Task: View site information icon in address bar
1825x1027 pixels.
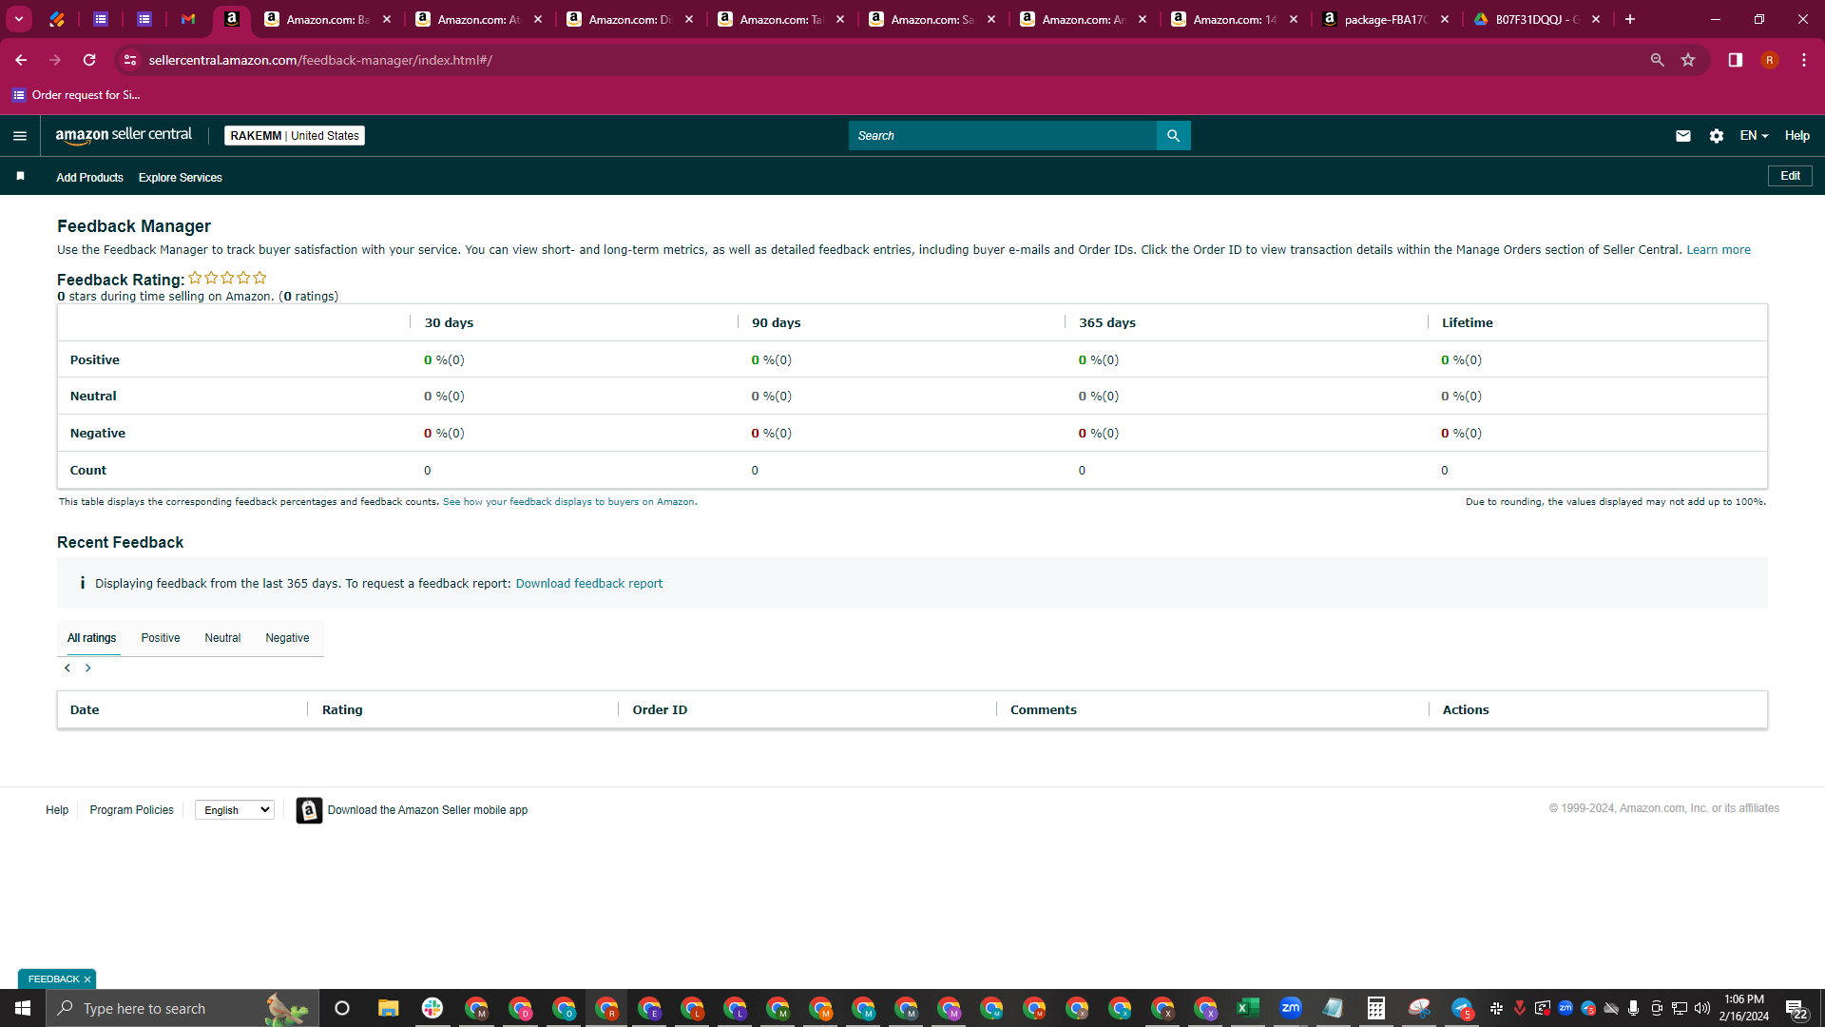Action: click(x=130, y=60)
